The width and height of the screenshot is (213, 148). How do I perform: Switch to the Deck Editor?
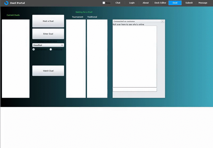click(160, 3)
